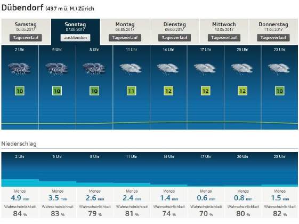Viewport: 299px width, 224px height.
Task: Click the 11 Uhr rain cloud icon
Action: click(x=131, y=69)
